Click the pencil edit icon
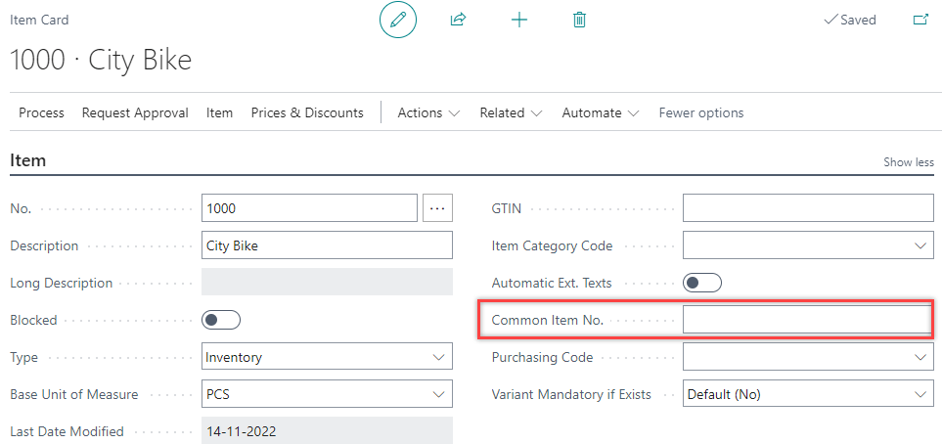This screenshot has height=444, width=942. (x=398, y=20)
